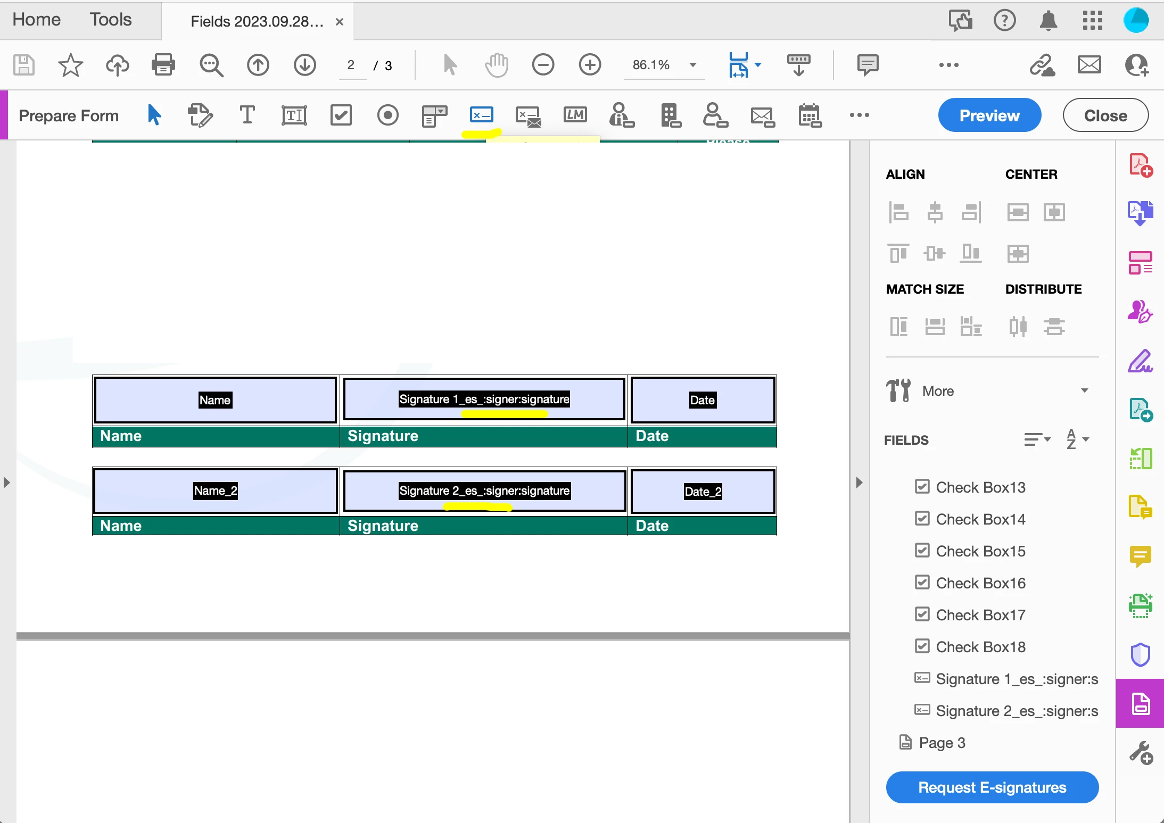Select the Hand pan tool
1164x823 pixels.
496,65
